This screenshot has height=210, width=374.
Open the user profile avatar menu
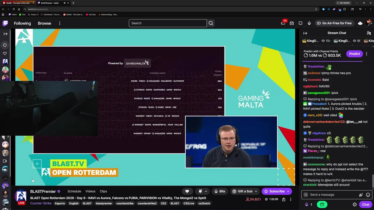(x=369, y=23)
